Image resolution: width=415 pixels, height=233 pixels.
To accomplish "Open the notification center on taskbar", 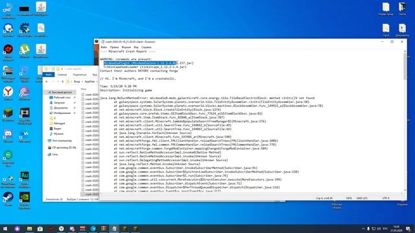I will [x=409, y=228].
